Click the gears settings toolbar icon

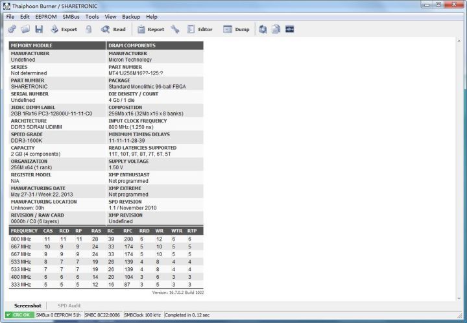pos(12,29)
